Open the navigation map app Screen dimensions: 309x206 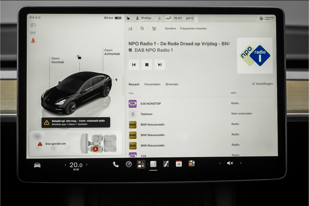pyautogui.click(x=166, y=164)
